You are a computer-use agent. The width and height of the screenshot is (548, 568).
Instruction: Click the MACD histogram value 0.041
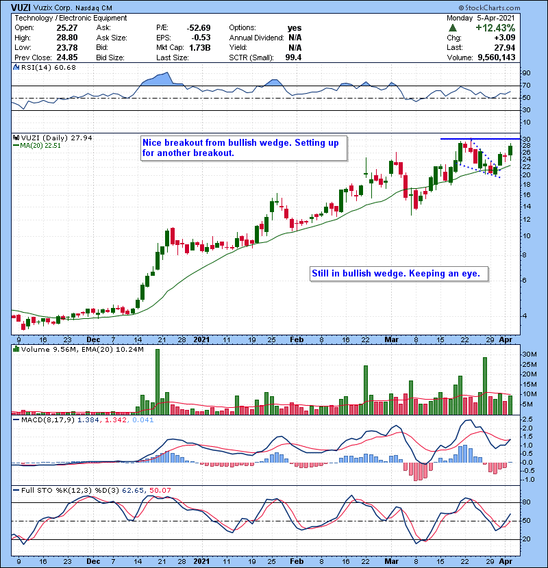click(x=143, y=420)
